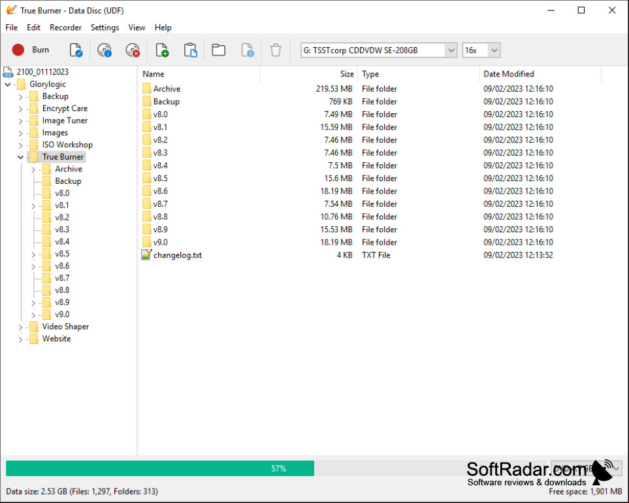This screenshot has width=629, height=503.
Task: Click the 15.59 MB size of v8.1
Action: click(336, 127)
